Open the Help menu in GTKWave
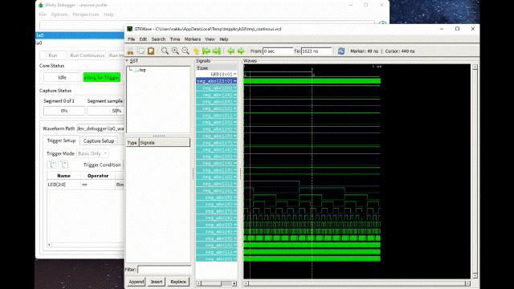This screenshot has height=289, width=514. pos(223,39)
